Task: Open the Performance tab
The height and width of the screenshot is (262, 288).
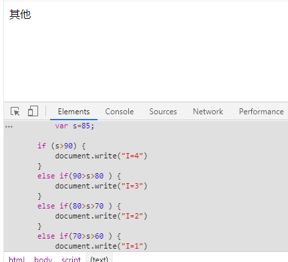Action: pos(261,112)
